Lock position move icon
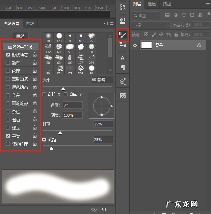 point(161,34)
